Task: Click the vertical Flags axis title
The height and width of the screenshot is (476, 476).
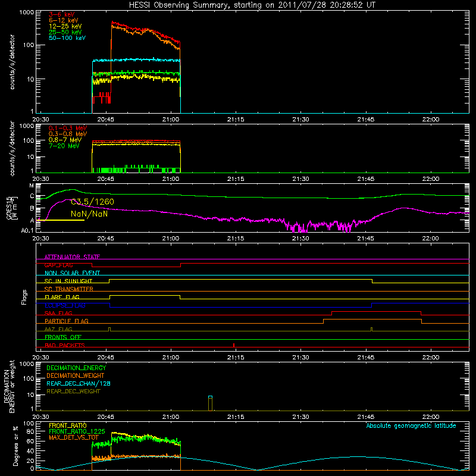Action: [24, 297]
